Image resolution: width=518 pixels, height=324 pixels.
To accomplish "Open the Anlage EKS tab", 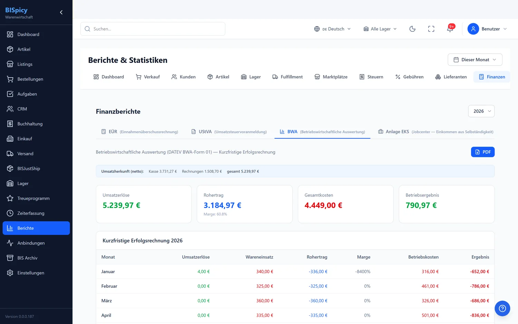I will click(435, 132).
